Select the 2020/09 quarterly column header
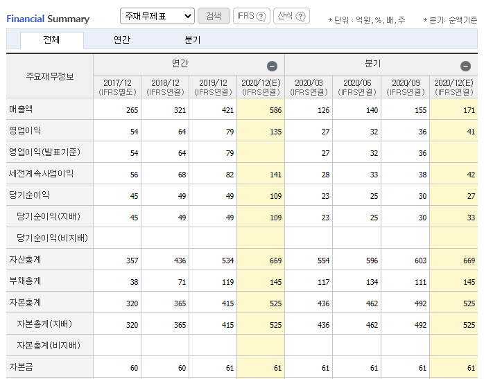The image size is (484, 379). click(406, 87)
